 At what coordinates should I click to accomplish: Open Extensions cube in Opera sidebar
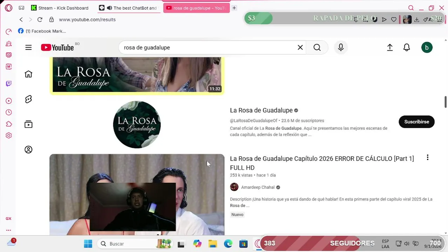click(x=9, y=124)
